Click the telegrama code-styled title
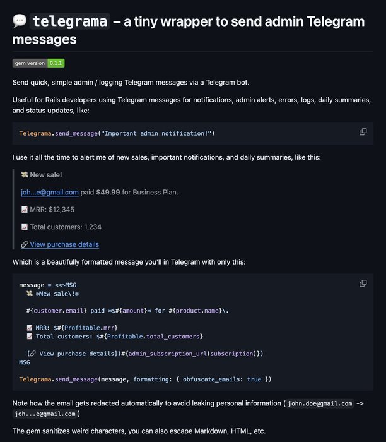Image resolution: width=386 pixels, height=442 pixels. [70, 21]
